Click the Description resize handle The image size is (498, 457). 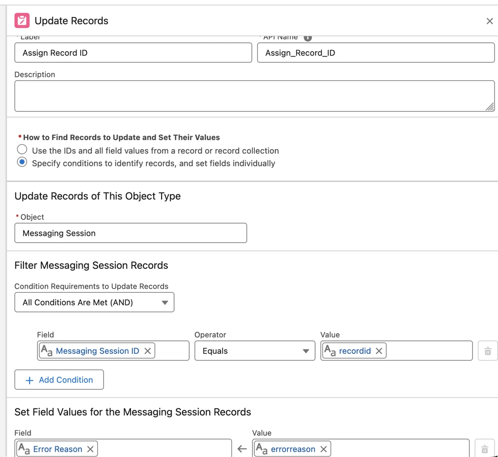tap(490, 107)
